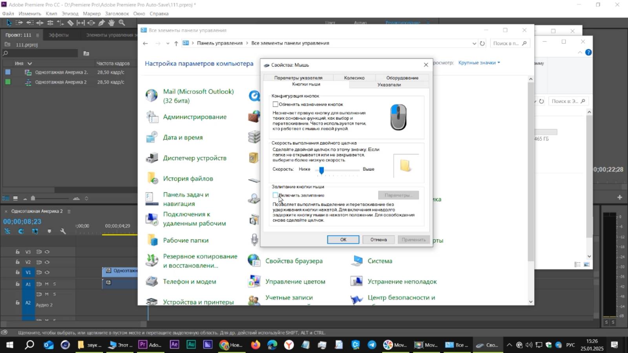Open sort icons control in Project panel
This screenshot has height=353, width=628.
86,198
